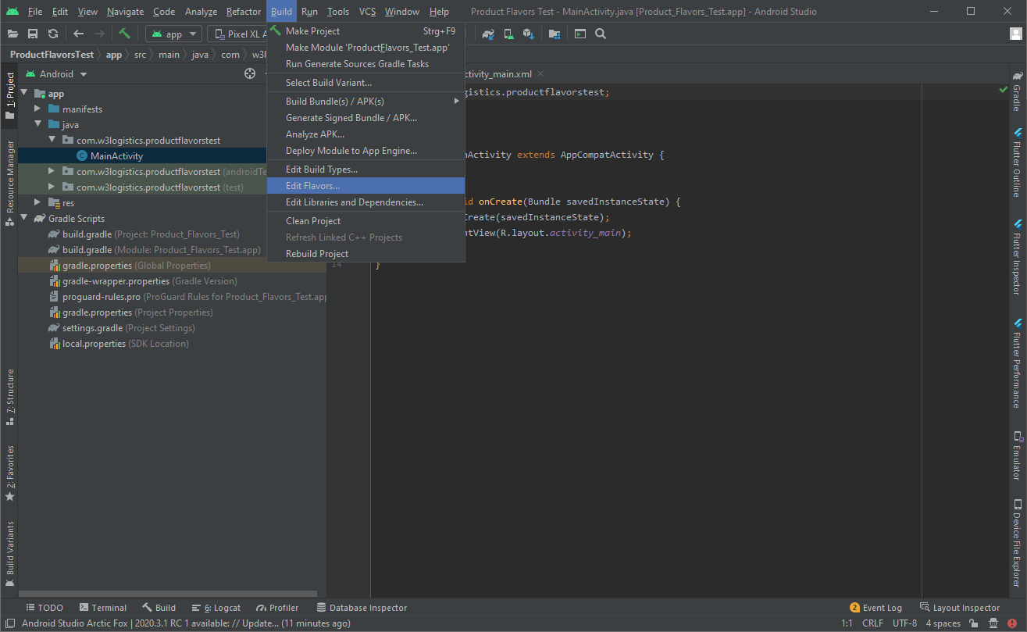Sync project with Gradle files
The height and width of the screenshot is (632, 1027).
tap(488, 34)
